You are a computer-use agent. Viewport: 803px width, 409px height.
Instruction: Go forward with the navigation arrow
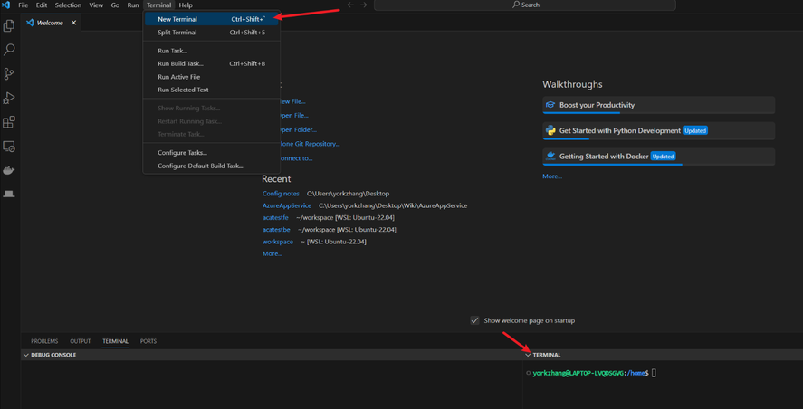point(364,5)
